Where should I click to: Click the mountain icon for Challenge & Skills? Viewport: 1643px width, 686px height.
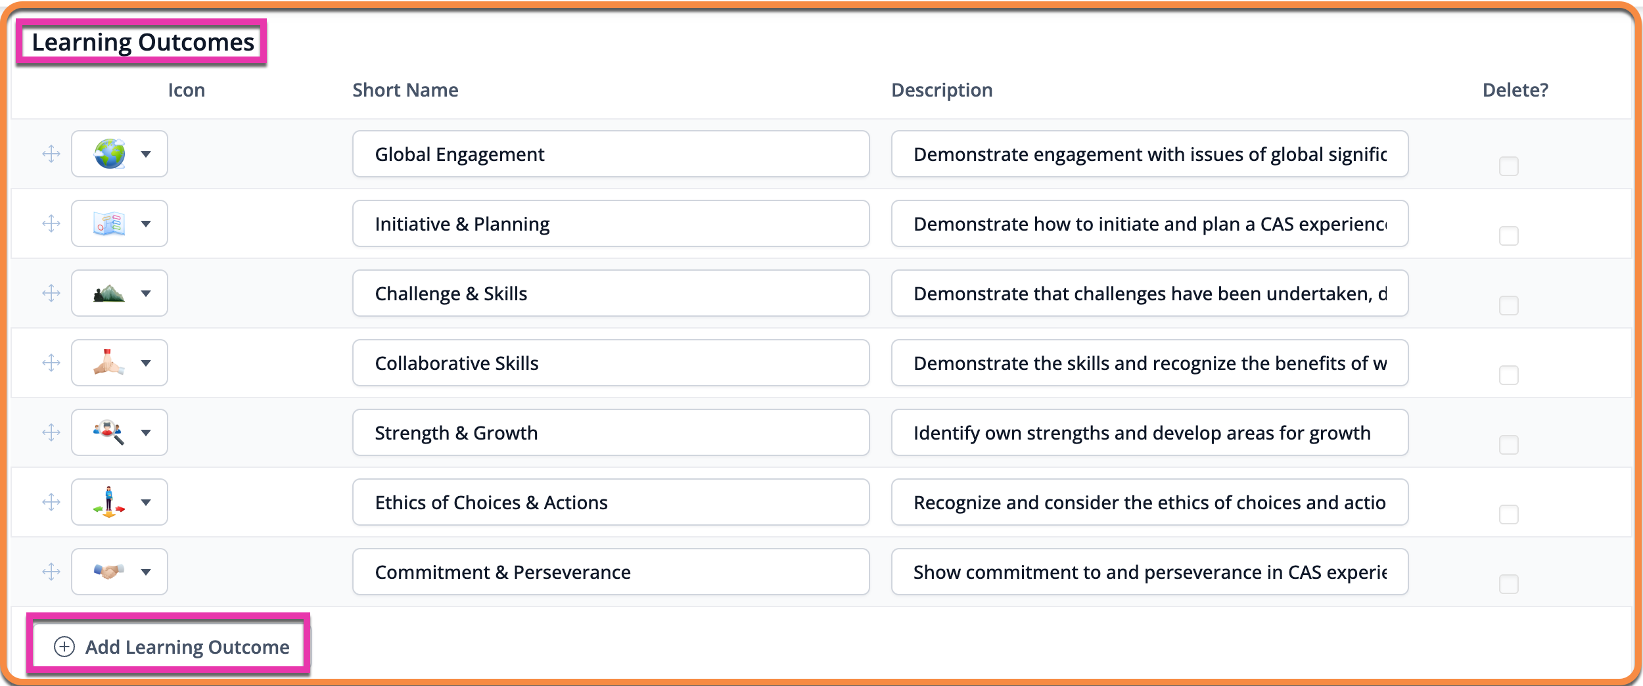coord(109,293)
